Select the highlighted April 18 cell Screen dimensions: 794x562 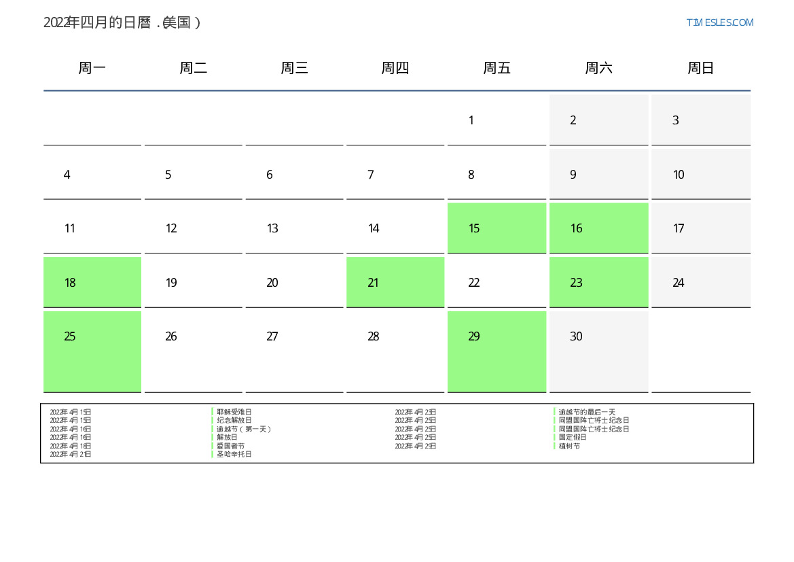point(92,282)
